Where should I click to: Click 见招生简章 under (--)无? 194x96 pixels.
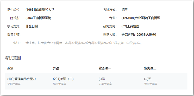point(151,84)
